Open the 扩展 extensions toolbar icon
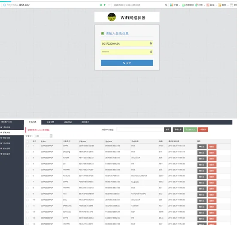The image size is (239, 225). point(172,5)
